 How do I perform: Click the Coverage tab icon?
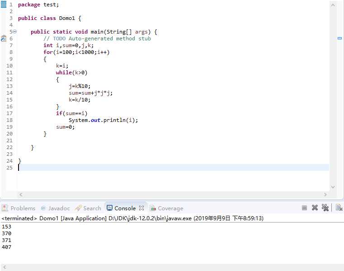point(153,208)
